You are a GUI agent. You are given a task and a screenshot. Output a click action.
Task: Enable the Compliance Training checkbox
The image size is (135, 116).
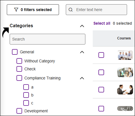pos(19,78)
